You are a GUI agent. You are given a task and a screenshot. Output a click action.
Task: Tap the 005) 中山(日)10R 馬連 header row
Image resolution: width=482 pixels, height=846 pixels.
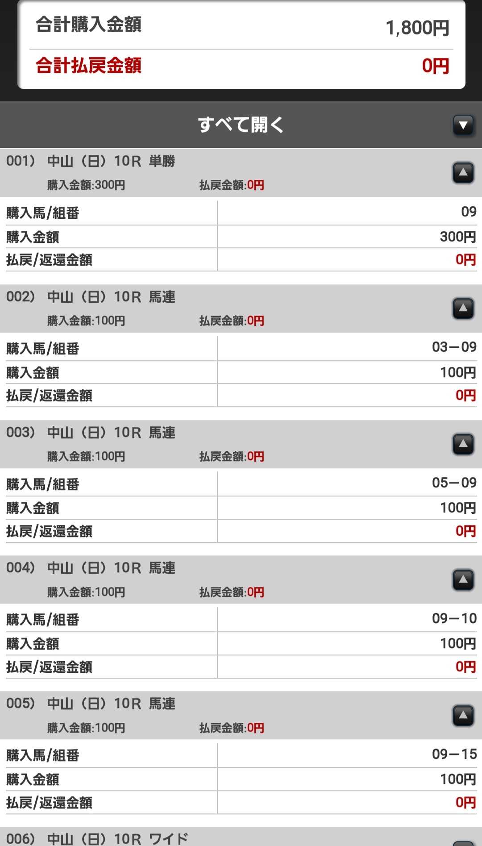click(x=112, y=704)
